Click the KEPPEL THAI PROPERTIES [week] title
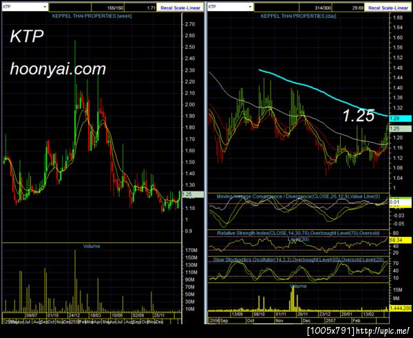413x338 pixels. tap(92, 16)
